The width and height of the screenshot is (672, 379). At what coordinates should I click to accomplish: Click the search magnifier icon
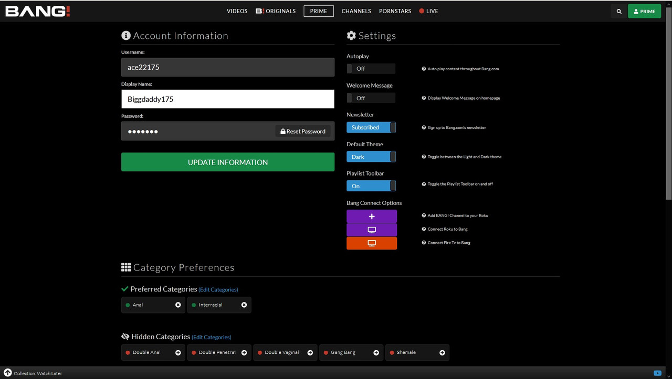619,11
